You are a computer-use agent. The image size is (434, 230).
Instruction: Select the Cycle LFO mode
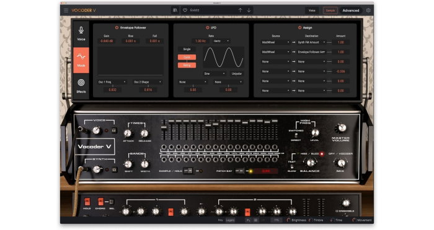(x=187, y=57)
